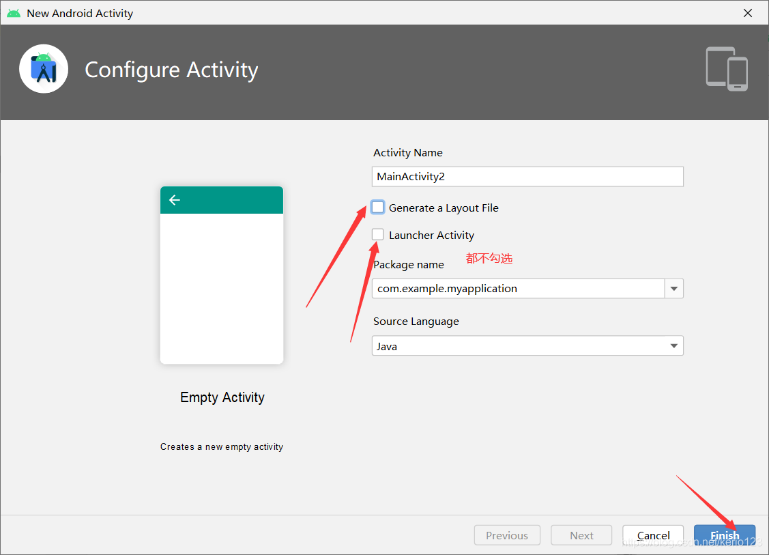Click the Previous button
Screen dimensions: 769x555
tap(507, 535)
